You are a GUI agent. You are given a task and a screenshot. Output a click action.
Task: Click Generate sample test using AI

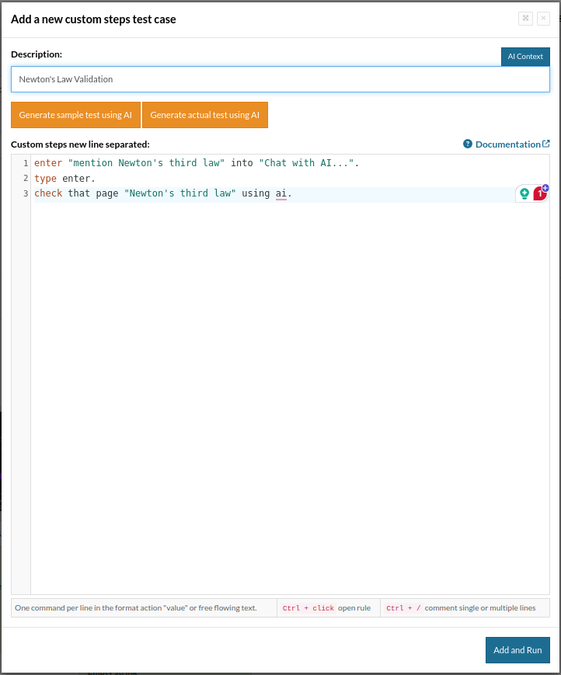point(75,114)
